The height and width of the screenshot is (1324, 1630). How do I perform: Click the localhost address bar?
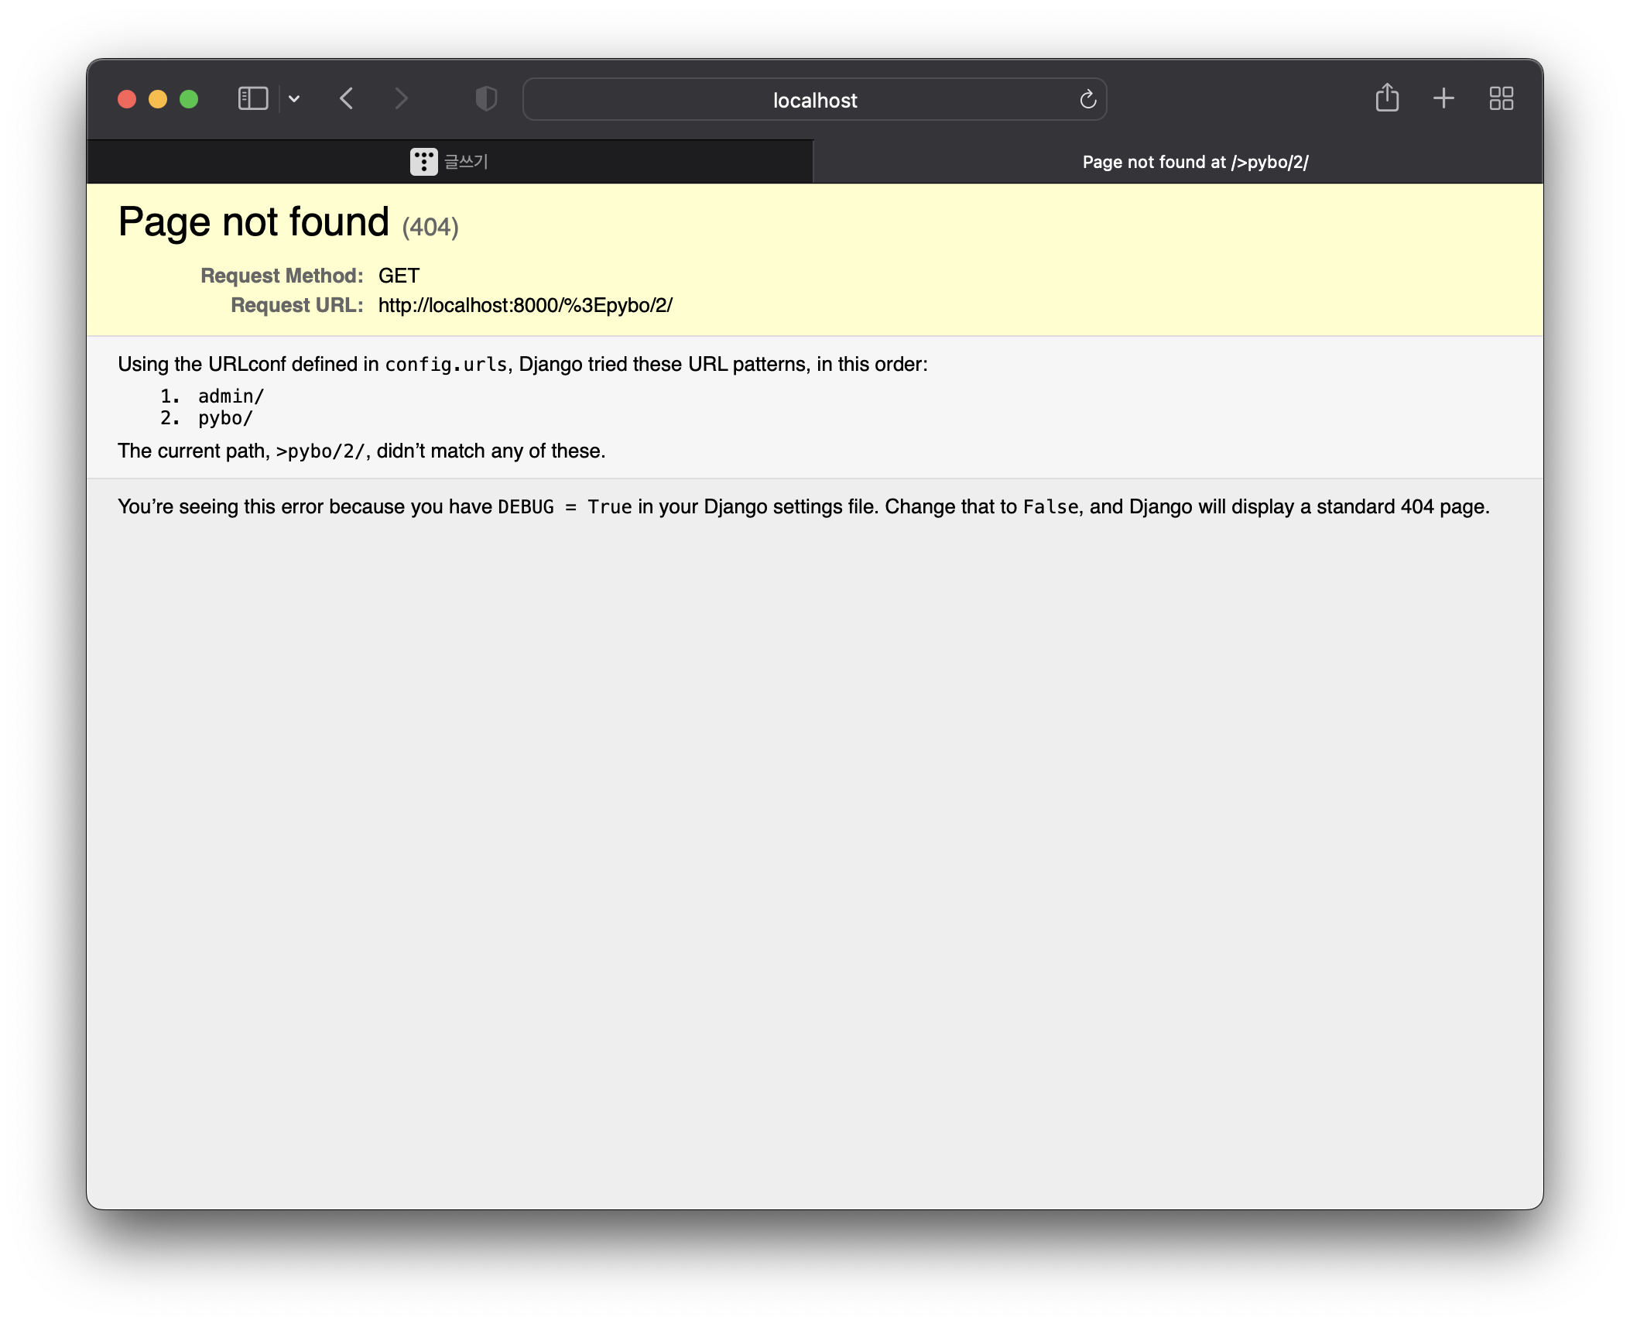814,100
